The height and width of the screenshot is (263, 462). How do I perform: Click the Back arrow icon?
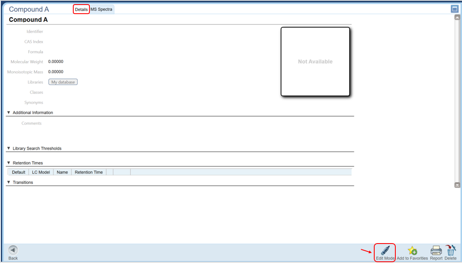click(13, 250)
